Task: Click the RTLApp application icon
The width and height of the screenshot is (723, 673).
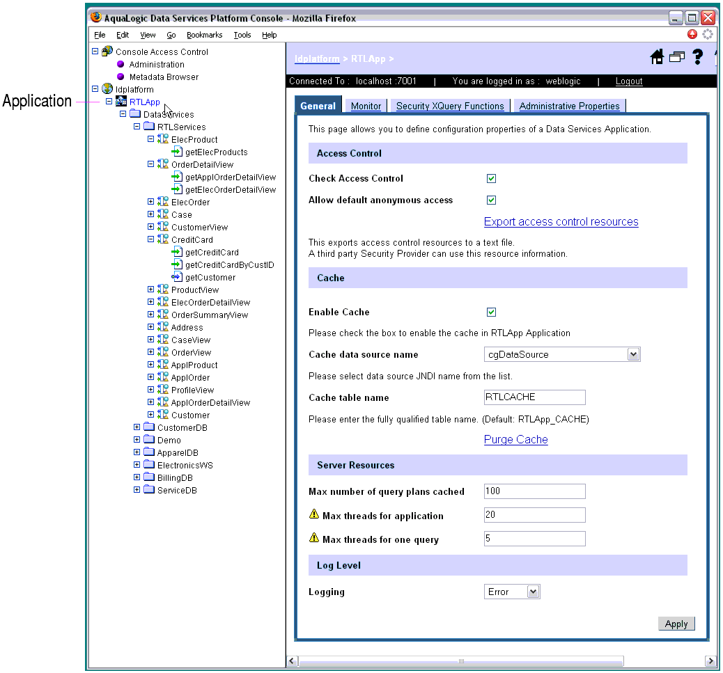Action: [121, 102]
